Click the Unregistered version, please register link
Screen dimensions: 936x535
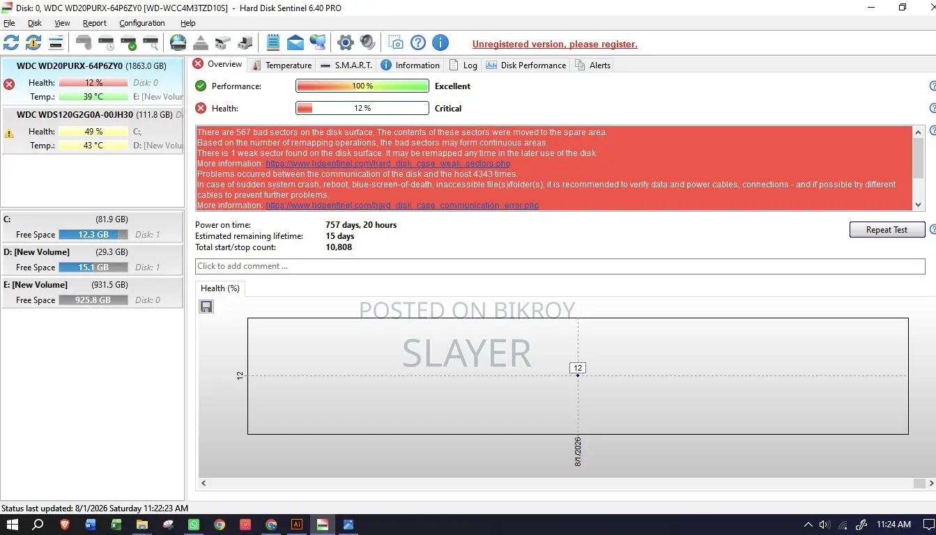[555, 44]
